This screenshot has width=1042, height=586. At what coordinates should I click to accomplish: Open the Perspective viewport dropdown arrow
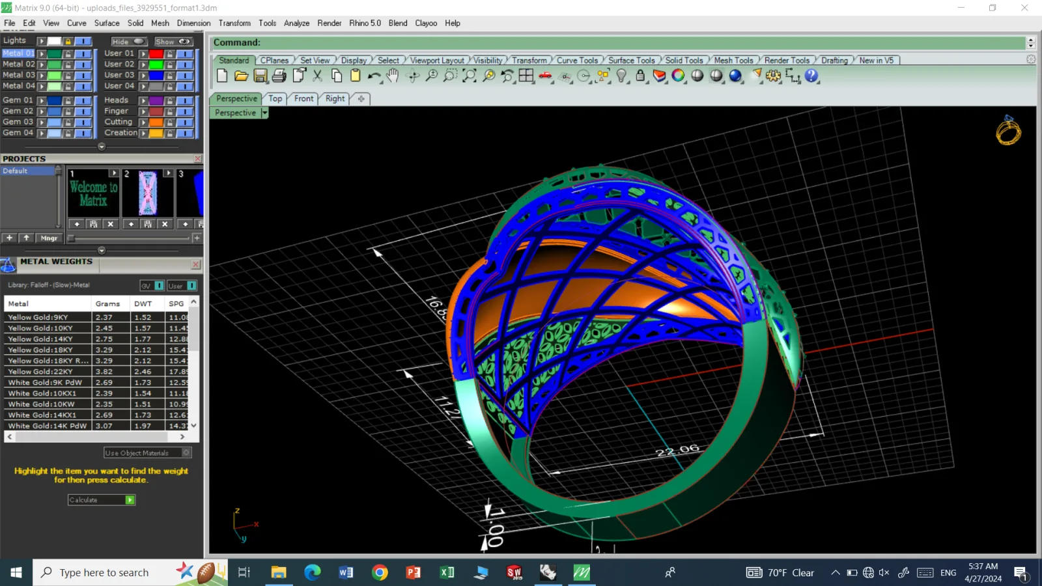click(264, 113)
